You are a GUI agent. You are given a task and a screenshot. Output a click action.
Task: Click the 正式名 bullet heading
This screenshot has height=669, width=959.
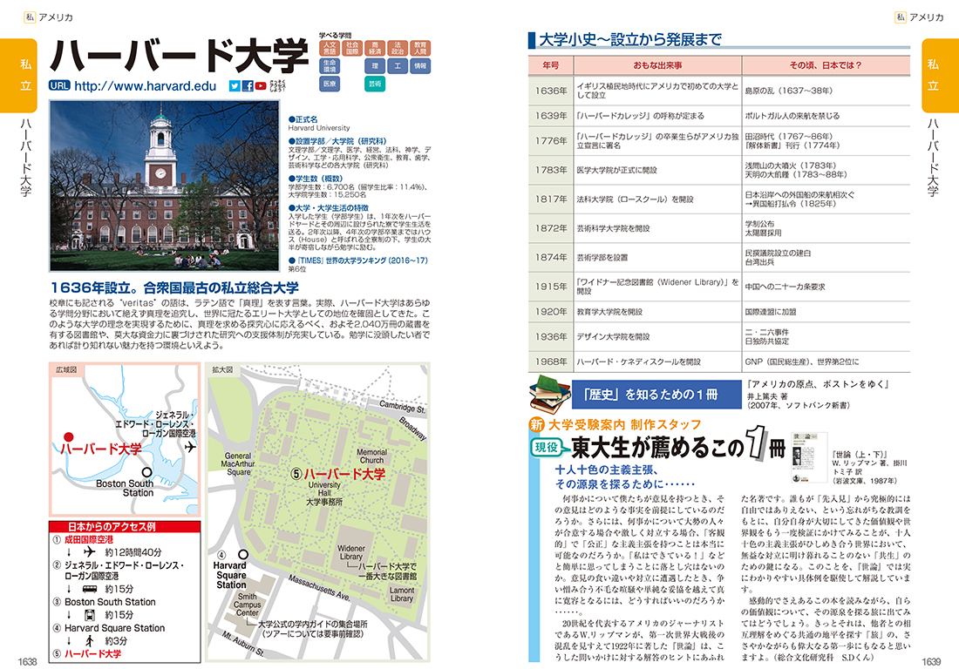pyautogui.click(x=303, y=119)
